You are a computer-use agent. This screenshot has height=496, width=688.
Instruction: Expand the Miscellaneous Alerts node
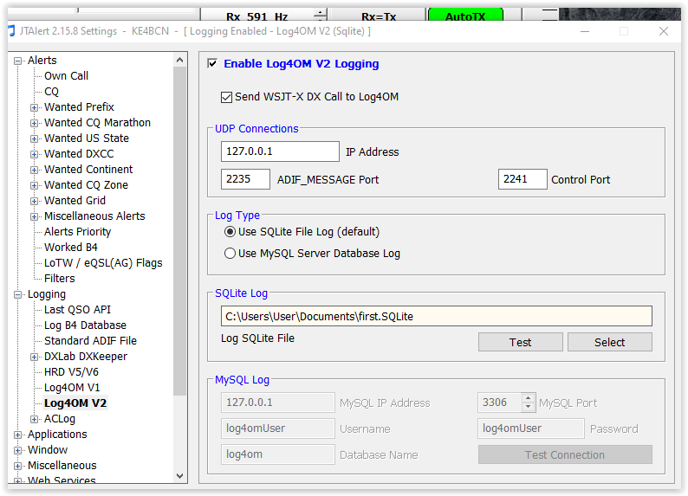click(x=34, y=216)
